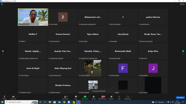
Task: Open Zoom taskbar icon
Action: coord(78,102)
